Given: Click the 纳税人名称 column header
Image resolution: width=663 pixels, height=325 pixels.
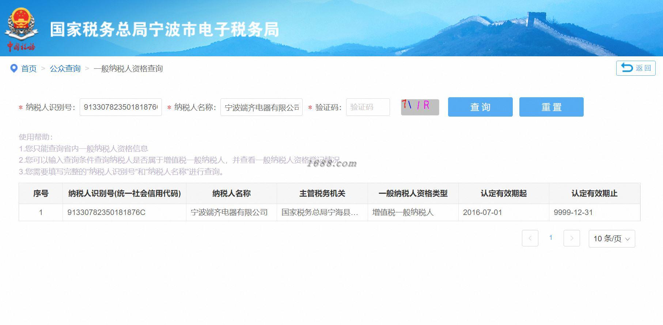Looking at the screenshot, I should pos(231,193).
